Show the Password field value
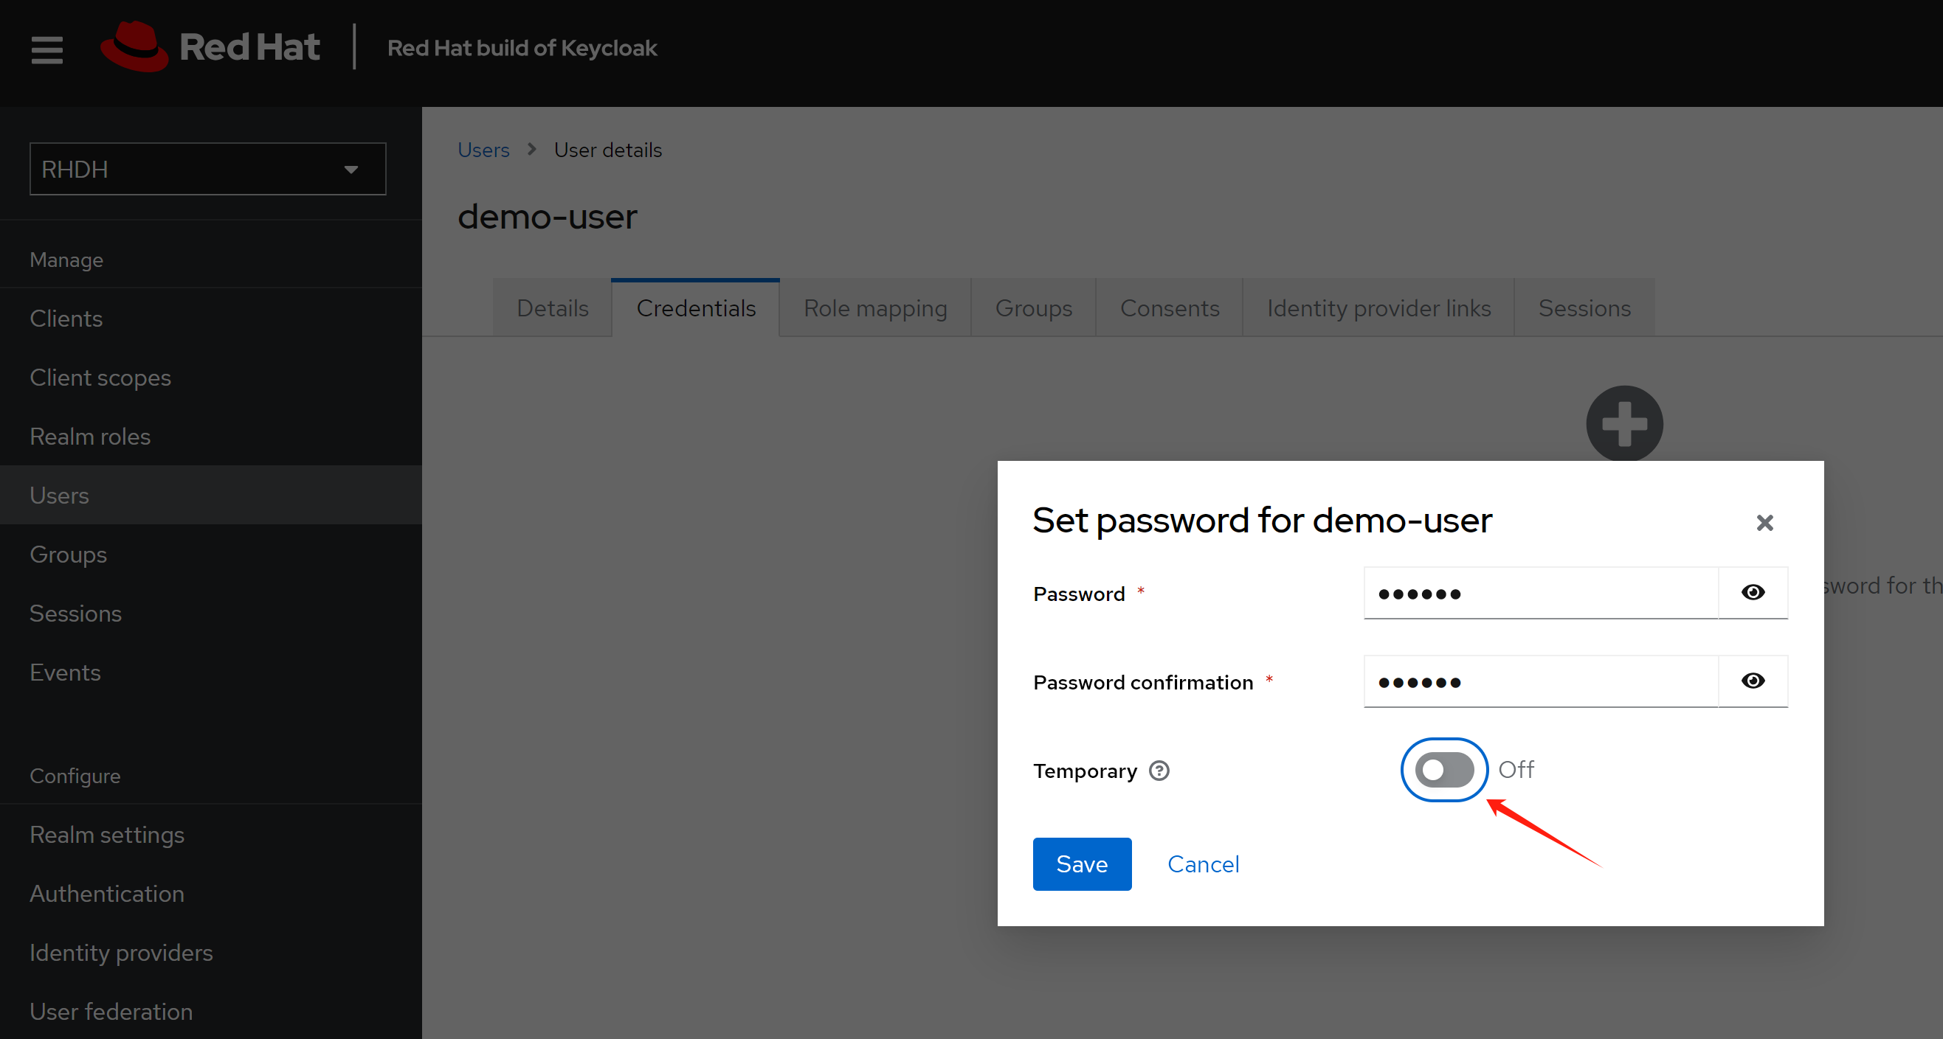The width and height of the screenshot is (1943, 1039). click(1752, 593)
